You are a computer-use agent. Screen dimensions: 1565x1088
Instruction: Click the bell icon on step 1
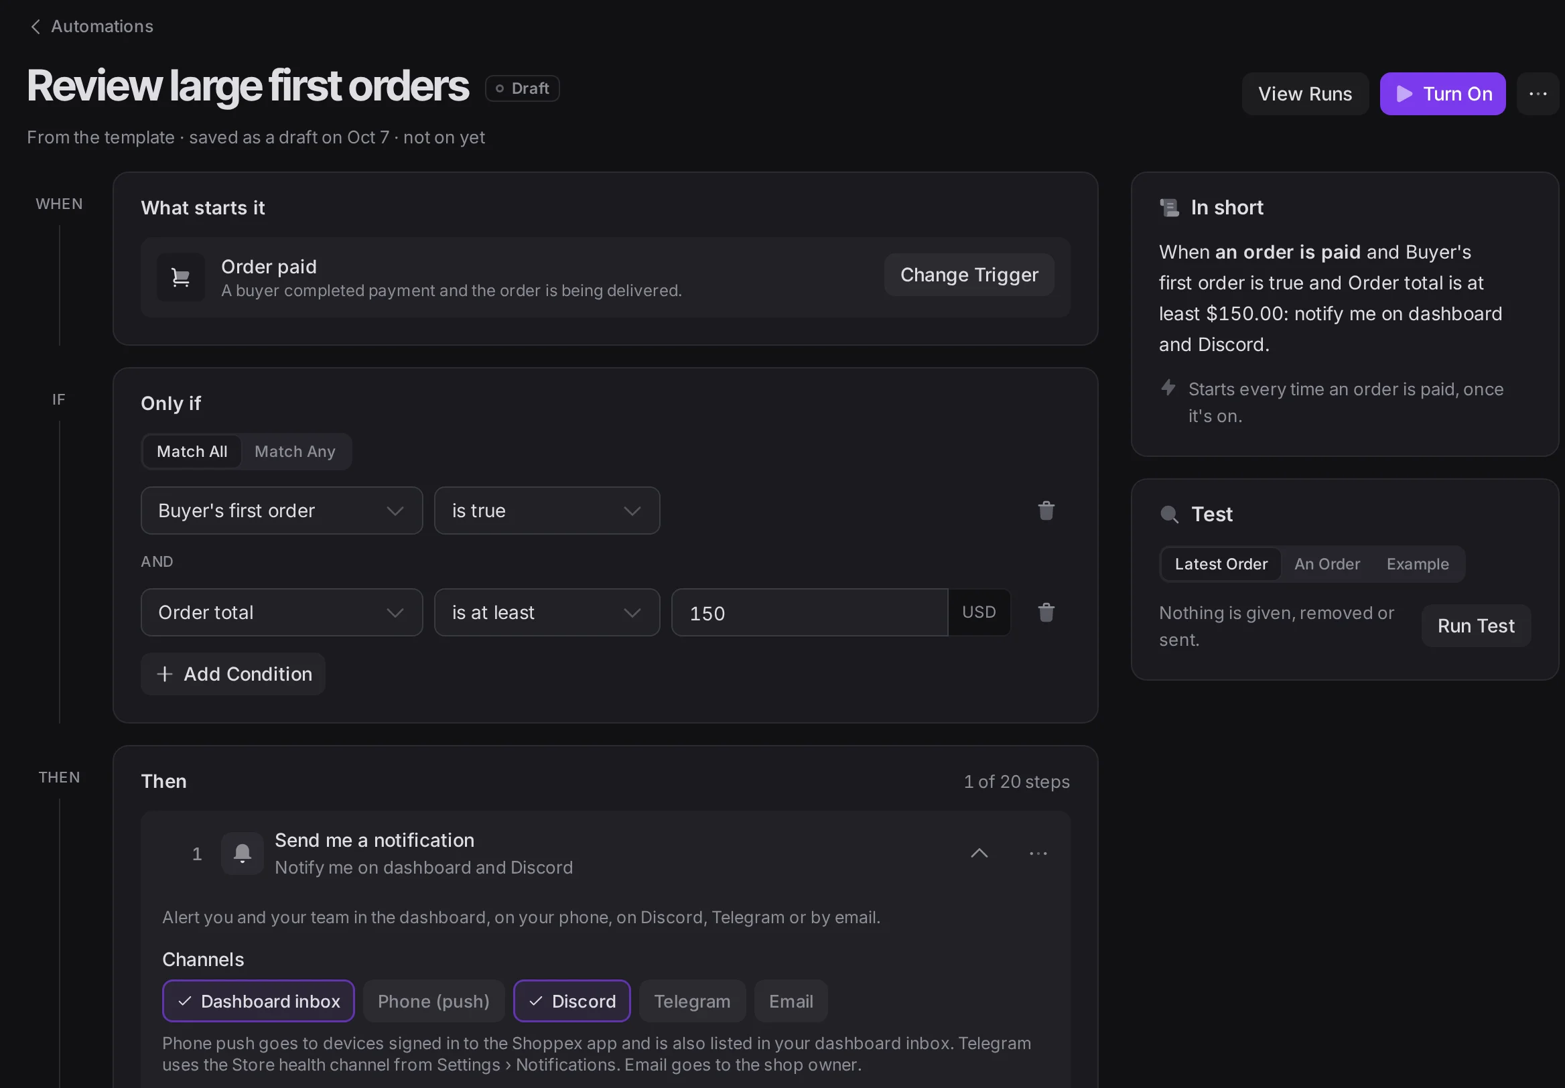242,854
